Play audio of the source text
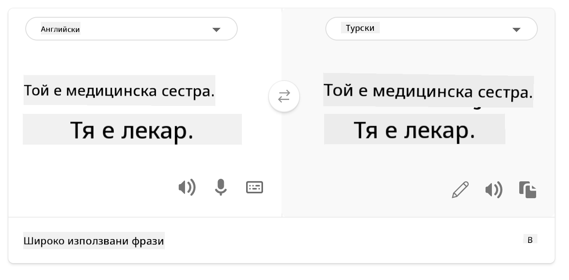Screen dimensions: 569x280 (187, 187)
